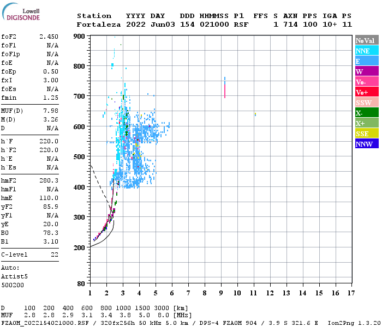Select the 17 MHz x-axis tick label

(x=351, y=293)
